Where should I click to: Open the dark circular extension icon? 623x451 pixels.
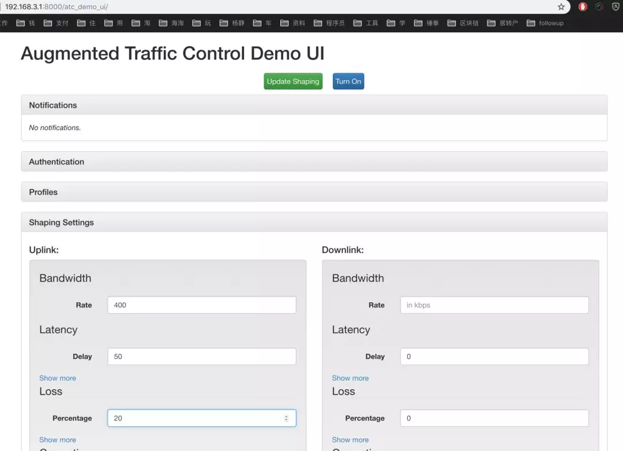pyautogui.click(x=599, y=7)
